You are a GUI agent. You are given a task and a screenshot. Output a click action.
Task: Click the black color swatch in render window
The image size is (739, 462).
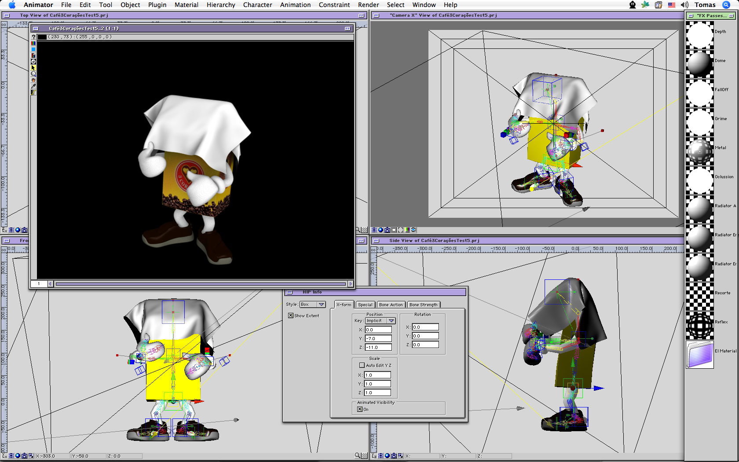(x=42, y=37)
